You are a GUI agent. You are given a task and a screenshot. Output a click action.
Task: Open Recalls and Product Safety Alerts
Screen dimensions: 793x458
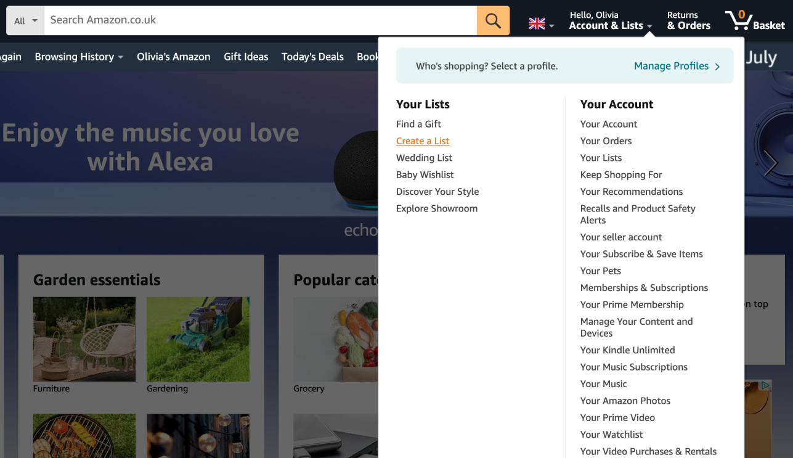coord(638,215)
